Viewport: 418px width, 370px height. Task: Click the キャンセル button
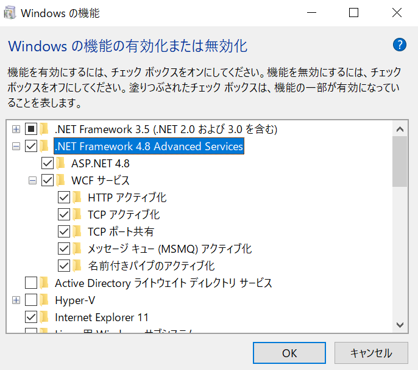[x=371, y=353]
